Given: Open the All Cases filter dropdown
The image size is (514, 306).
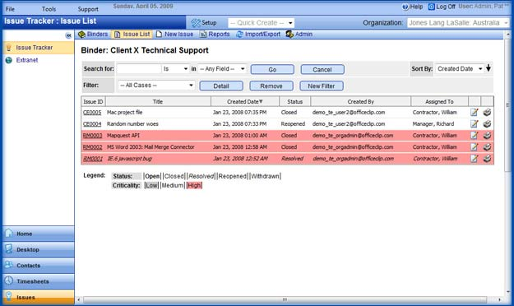Looking at the screenshot, I should [156, 86].
